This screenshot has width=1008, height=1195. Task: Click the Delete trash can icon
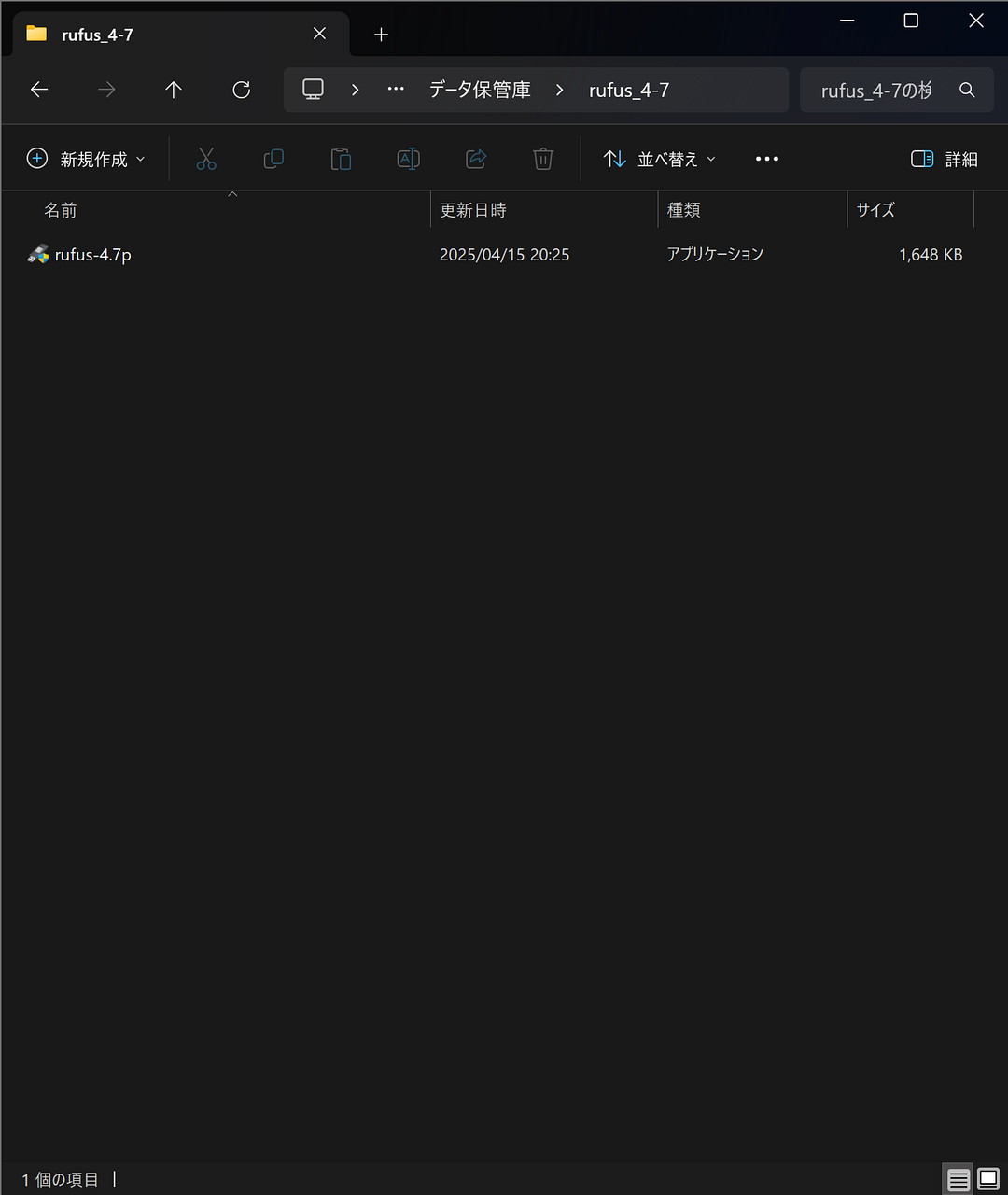543,160
